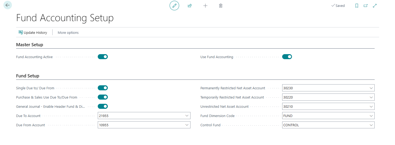
Task: Expand Unrestricted Net Asset Account dropdown
Action: point(371,106)
